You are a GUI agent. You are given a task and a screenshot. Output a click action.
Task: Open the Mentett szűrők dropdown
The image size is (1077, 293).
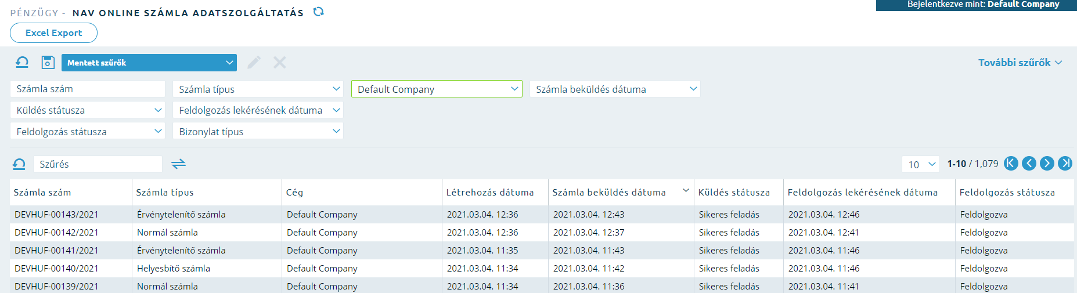coord(149,63)
